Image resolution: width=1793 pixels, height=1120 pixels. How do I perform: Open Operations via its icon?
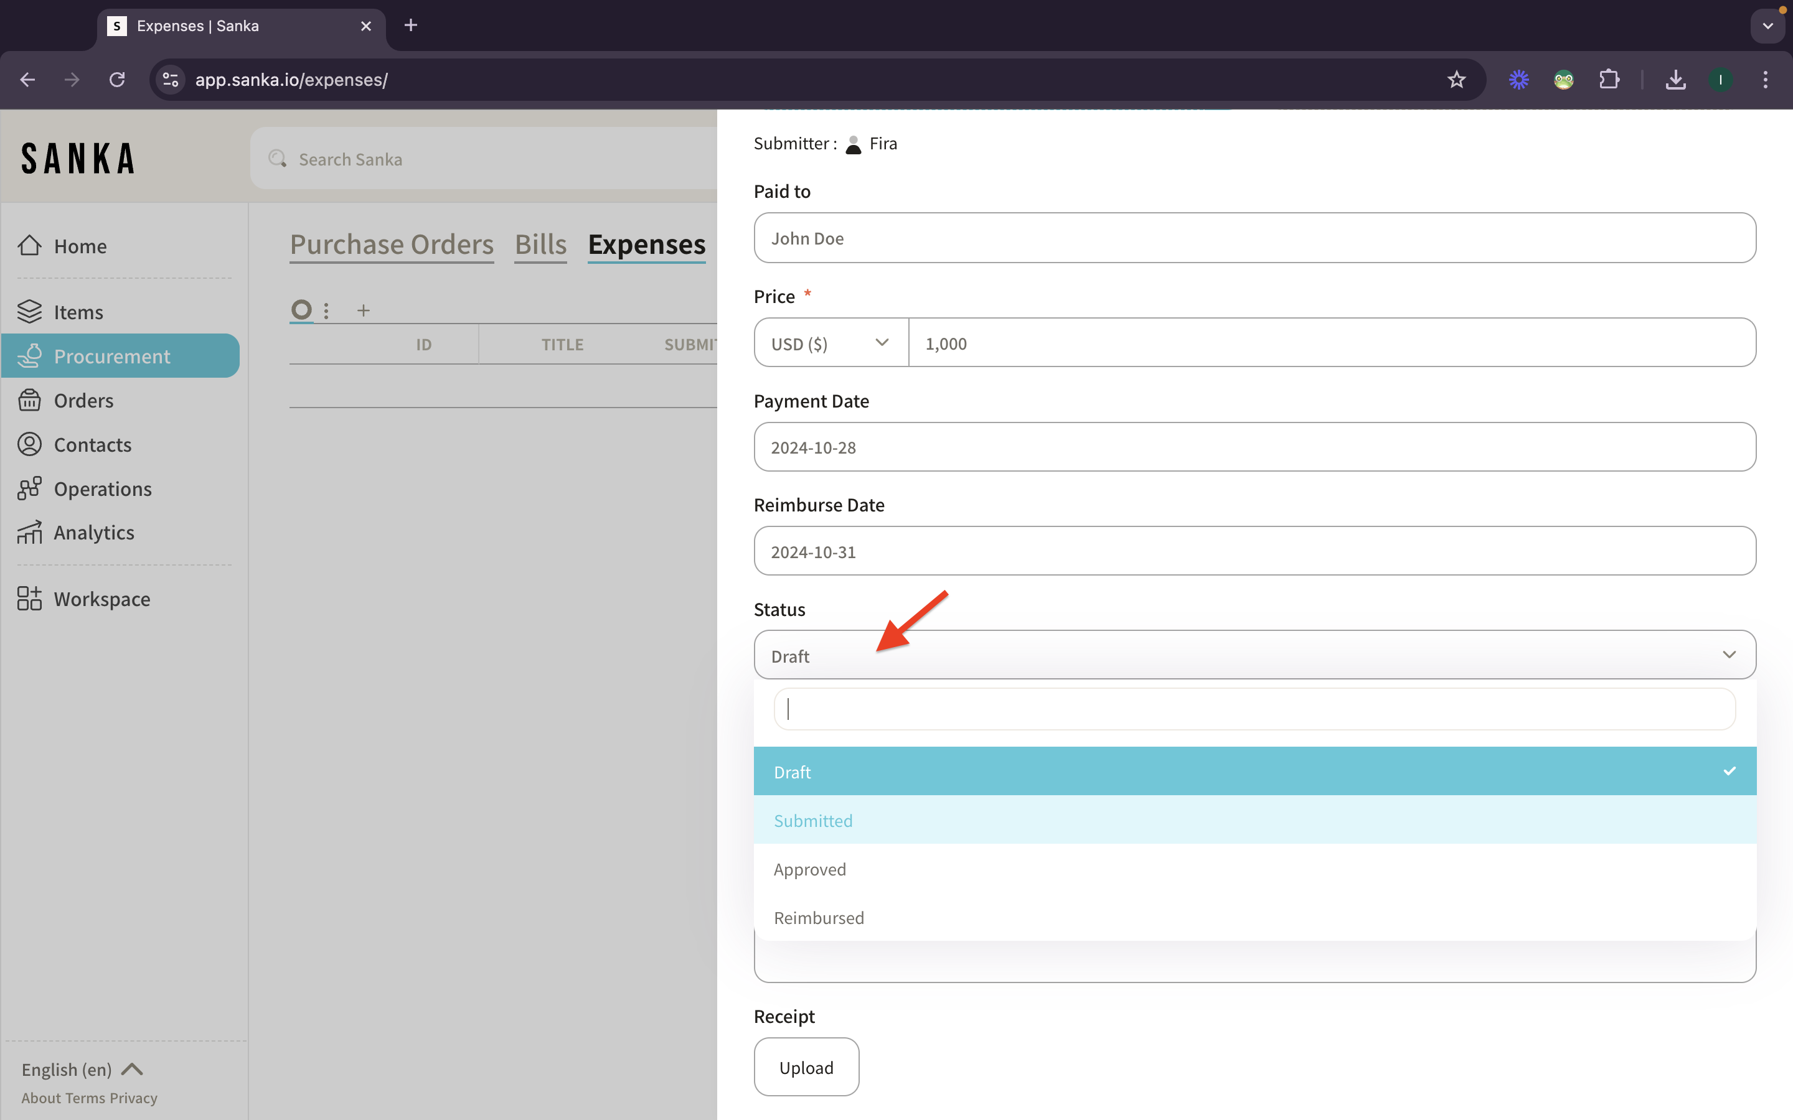pyautogui.click(x=30, y=488)
